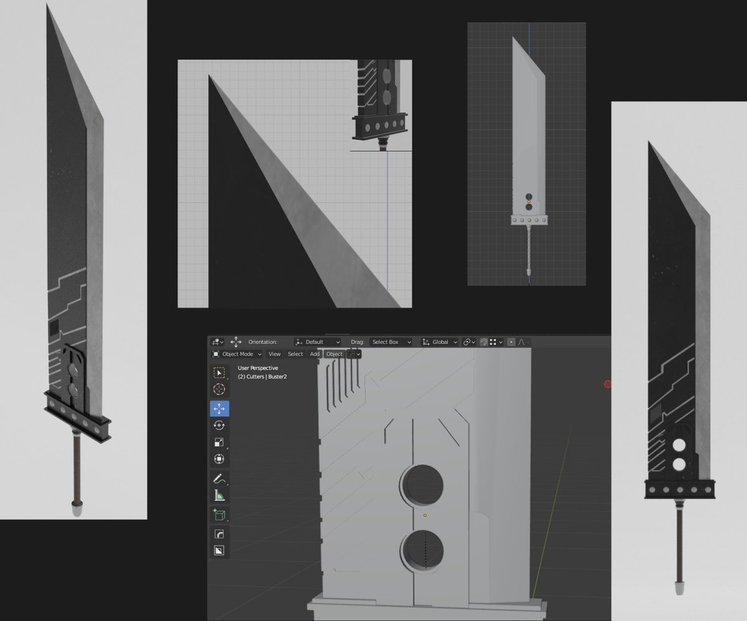Click the bottom diagonal-square tool icon
The height and width of the screenshot is (621, 747).
point(219,551)
